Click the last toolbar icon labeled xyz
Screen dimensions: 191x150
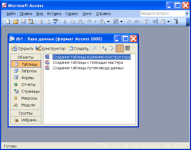tap(176, 21)
